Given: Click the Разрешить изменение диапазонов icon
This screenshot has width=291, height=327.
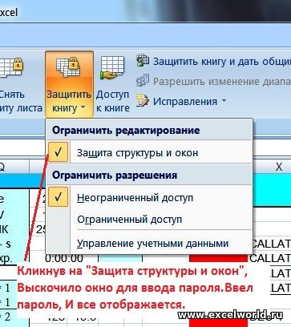Looking at the screenshot, I should coord(143,81).
